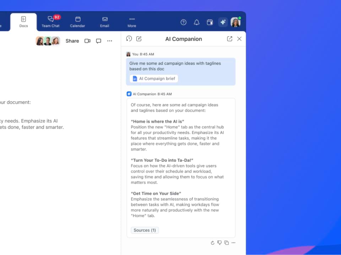Regenerate the AI Companion response
341x255 pixels.
coord(212,243)
